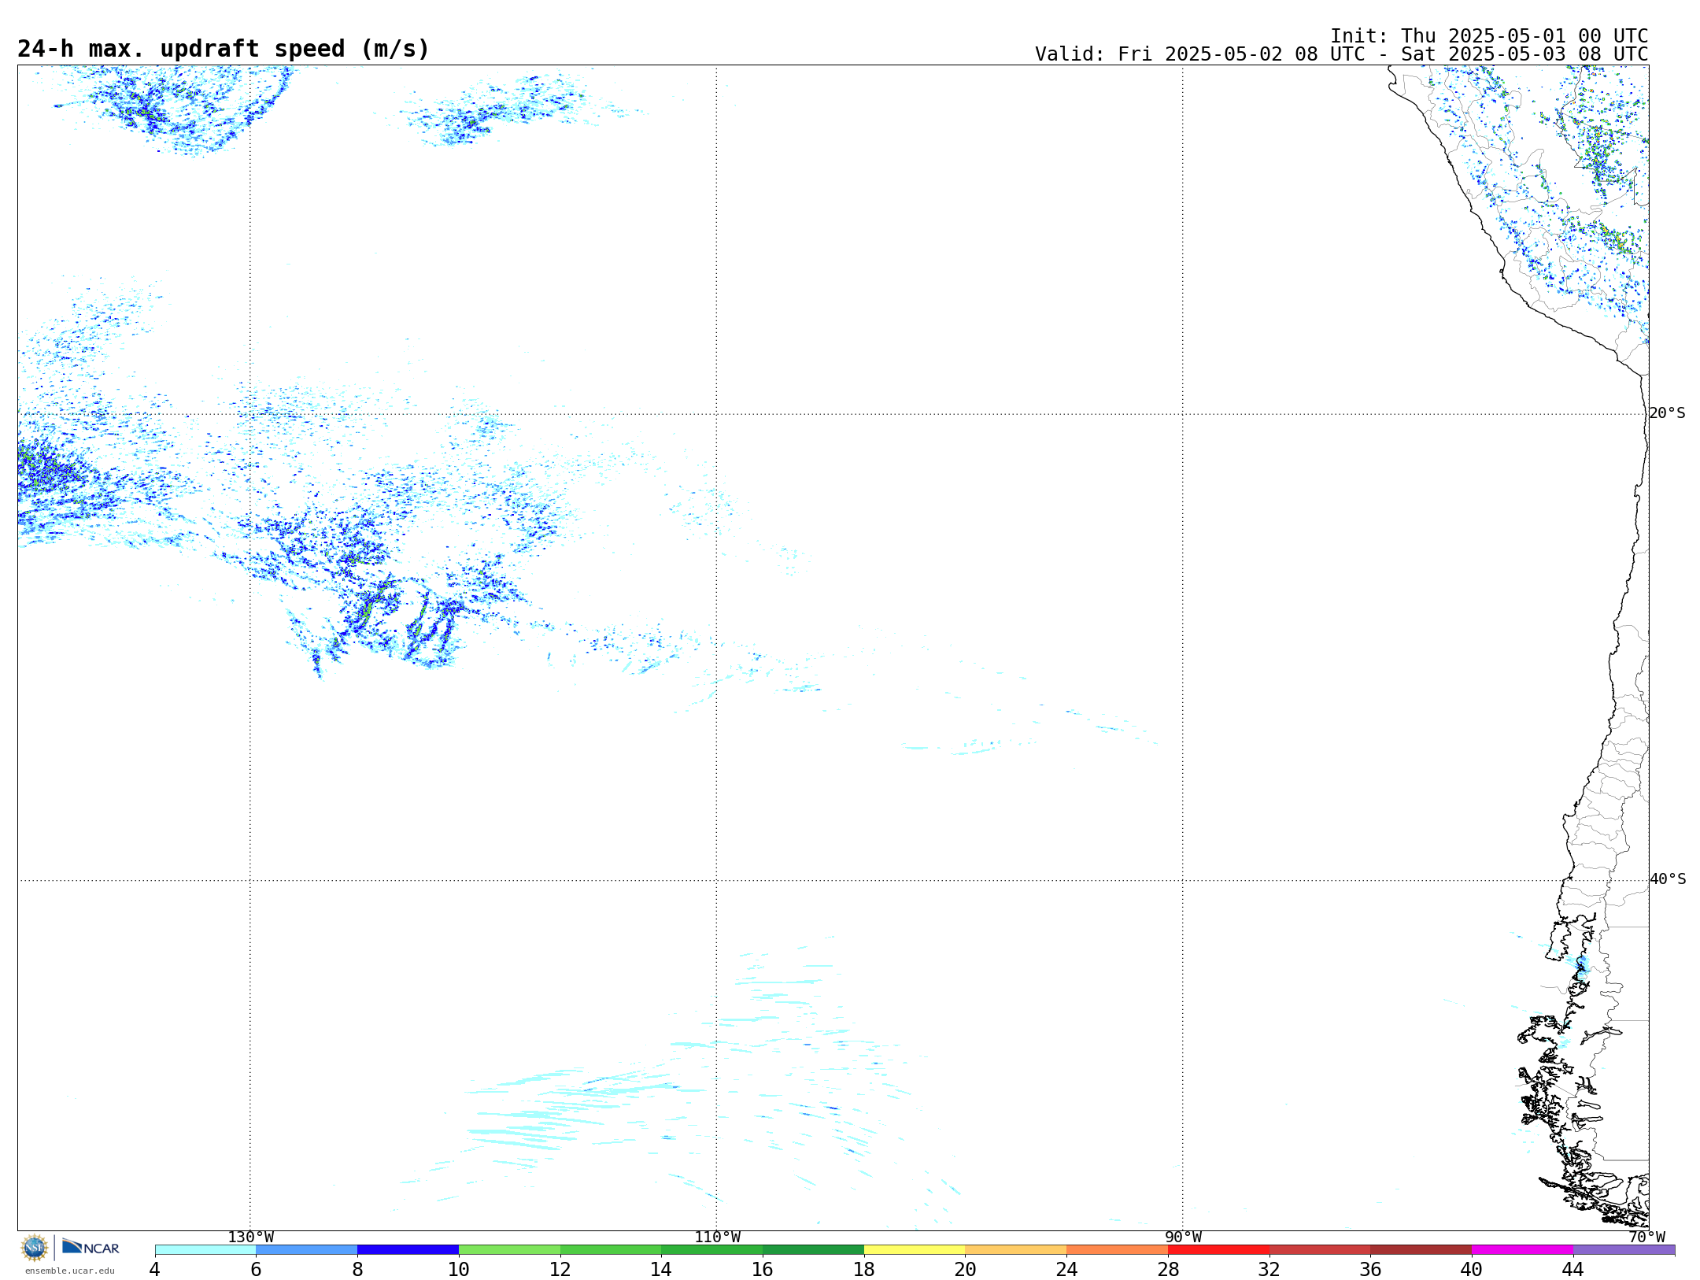Click the colorbar tick label '44'

tap(1573, 1270)
